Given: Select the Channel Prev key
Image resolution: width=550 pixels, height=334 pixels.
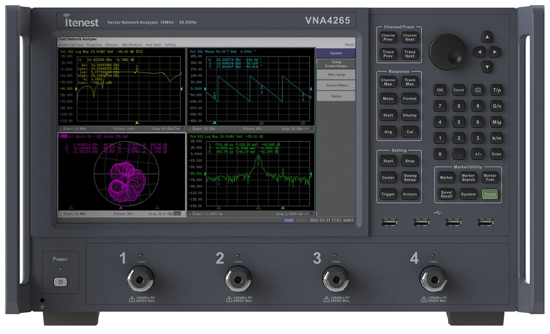Looking at the screenshot, I should (388, 37).
